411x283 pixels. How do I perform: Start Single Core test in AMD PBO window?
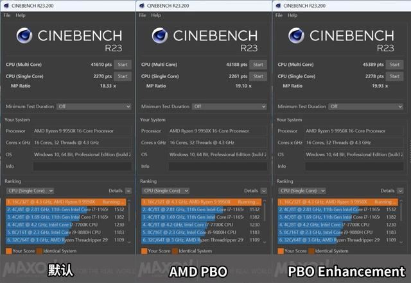[x=258, y=76]
